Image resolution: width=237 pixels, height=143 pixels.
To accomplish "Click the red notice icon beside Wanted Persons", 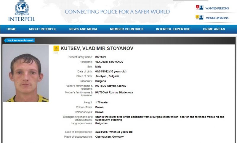I will (x=197, y=7).
